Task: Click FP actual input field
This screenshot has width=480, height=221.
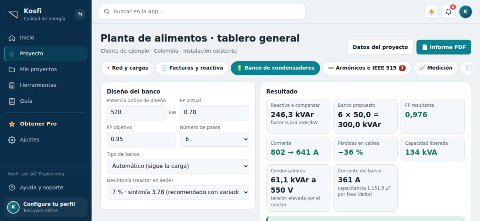Action: [214, 113]
